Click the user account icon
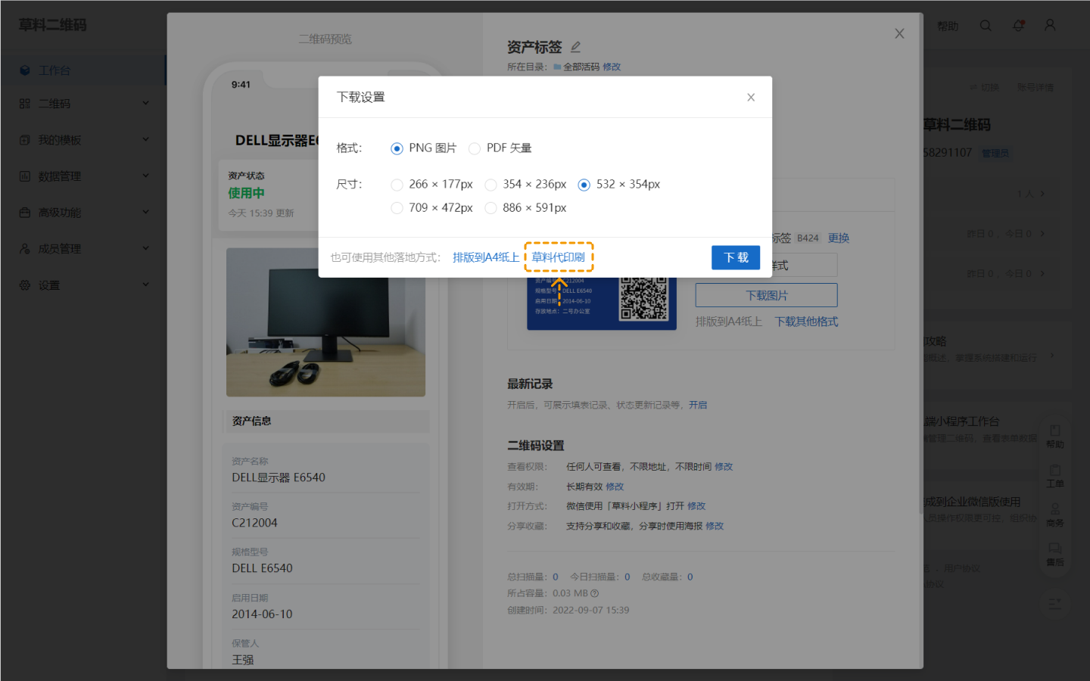The width and height of the screenshot is (1090, 681). (1050, 26)
